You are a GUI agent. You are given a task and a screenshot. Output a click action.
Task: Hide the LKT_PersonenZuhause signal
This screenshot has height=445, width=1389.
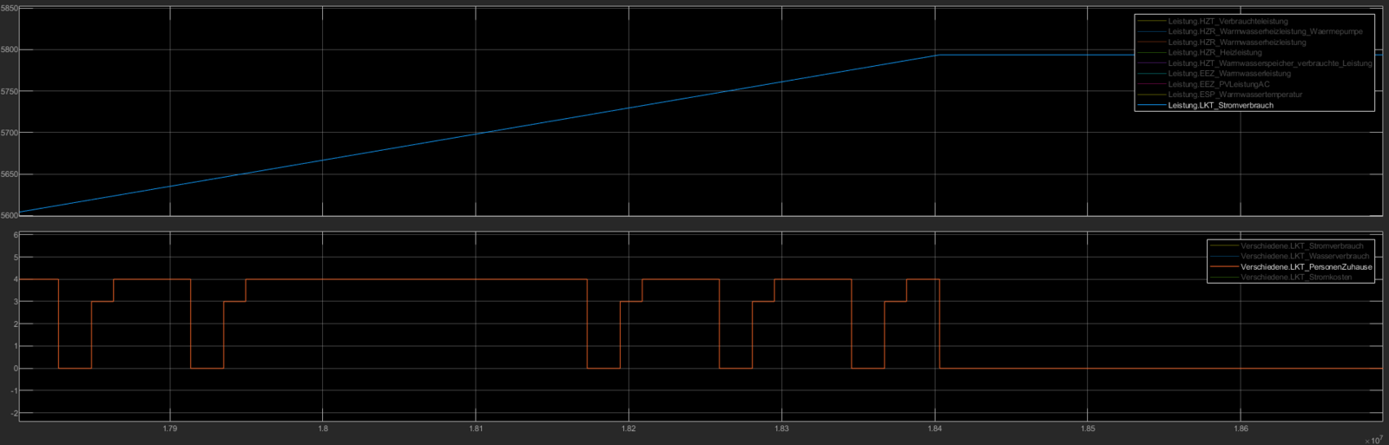tap(1306, 267)
